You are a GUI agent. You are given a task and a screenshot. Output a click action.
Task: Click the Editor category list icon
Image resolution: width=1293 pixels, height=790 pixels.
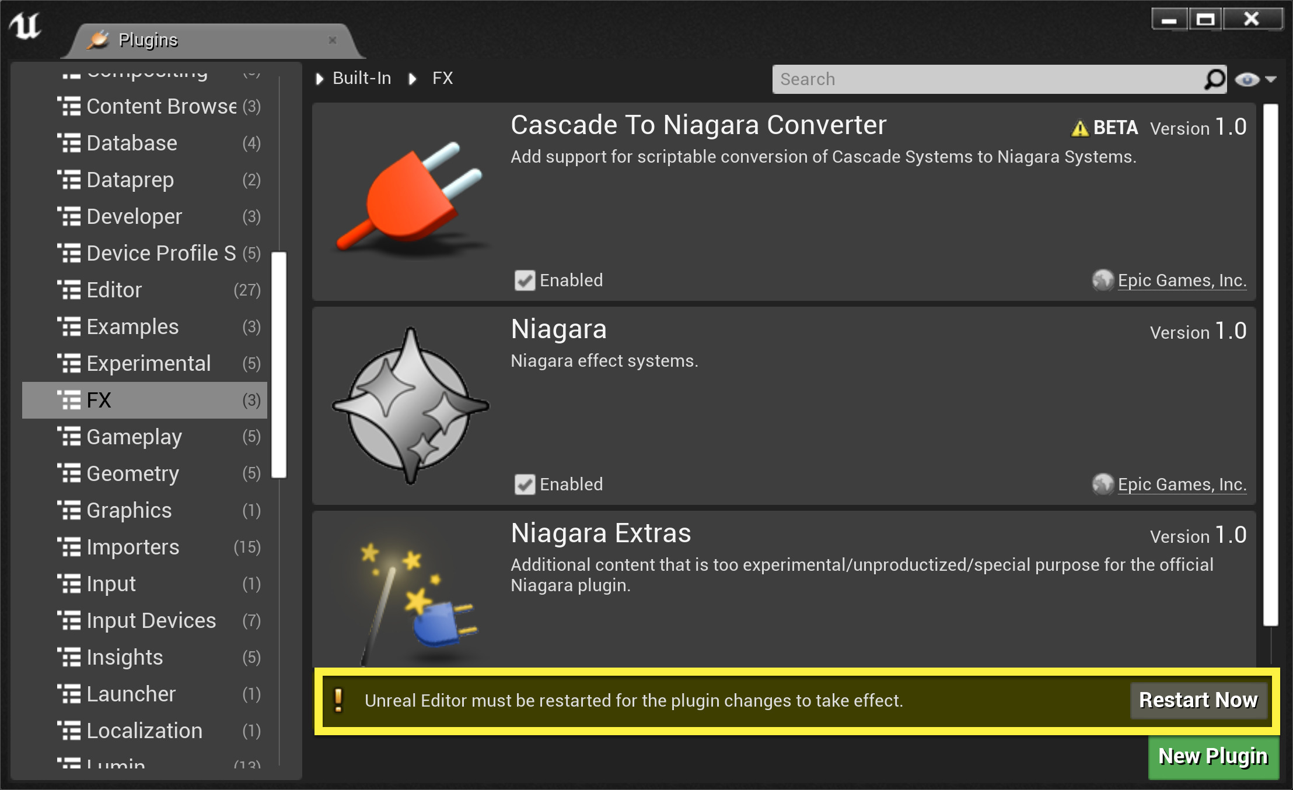pyautogui.click(x=69, y=290)
